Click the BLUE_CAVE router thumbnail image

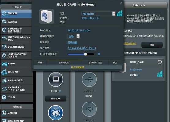click(47, 16)
